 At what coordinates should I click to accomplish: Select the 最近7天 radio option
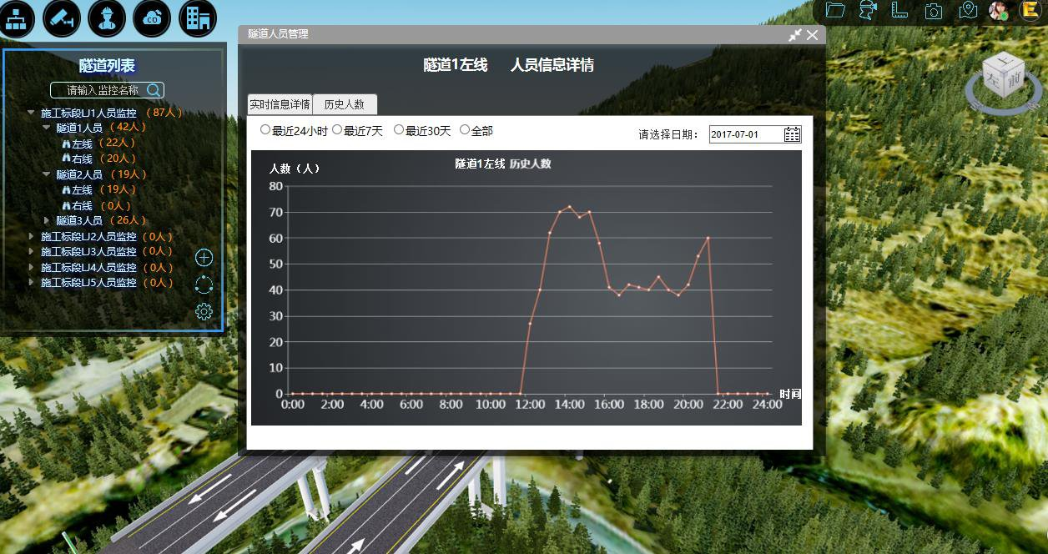click(x=337, y=129)
